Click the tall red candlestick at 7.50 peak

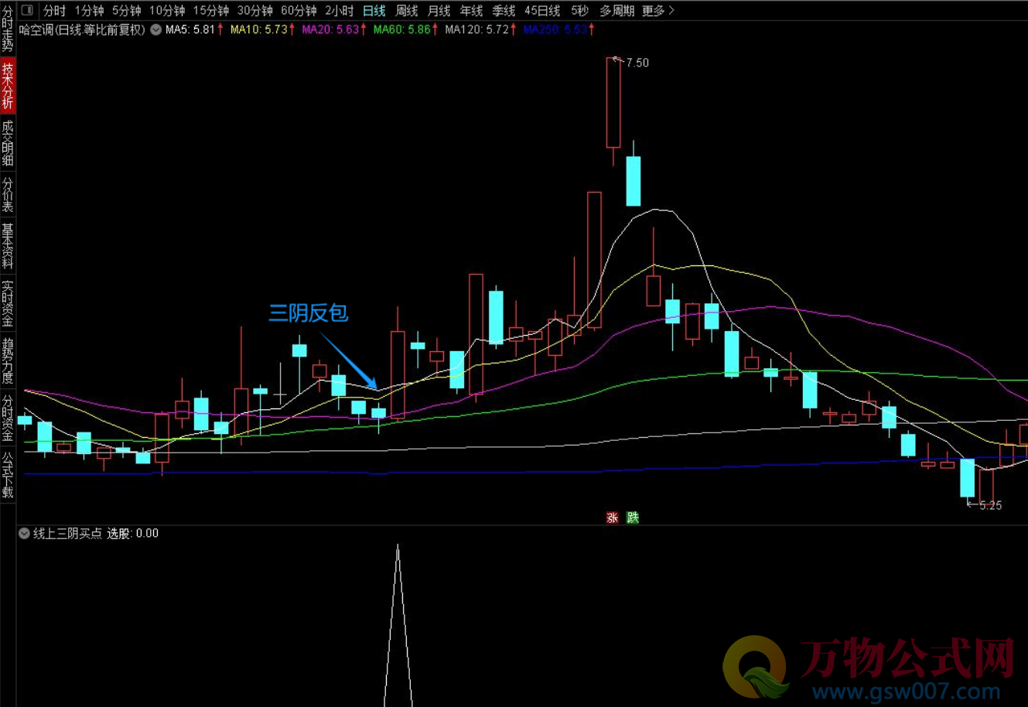pos(613,102)
